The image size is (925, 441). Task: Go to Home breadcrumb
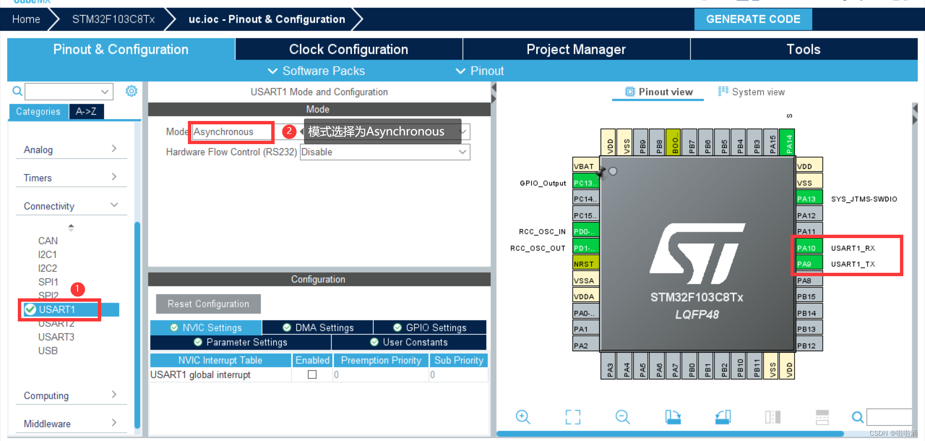tap(26, 19)
